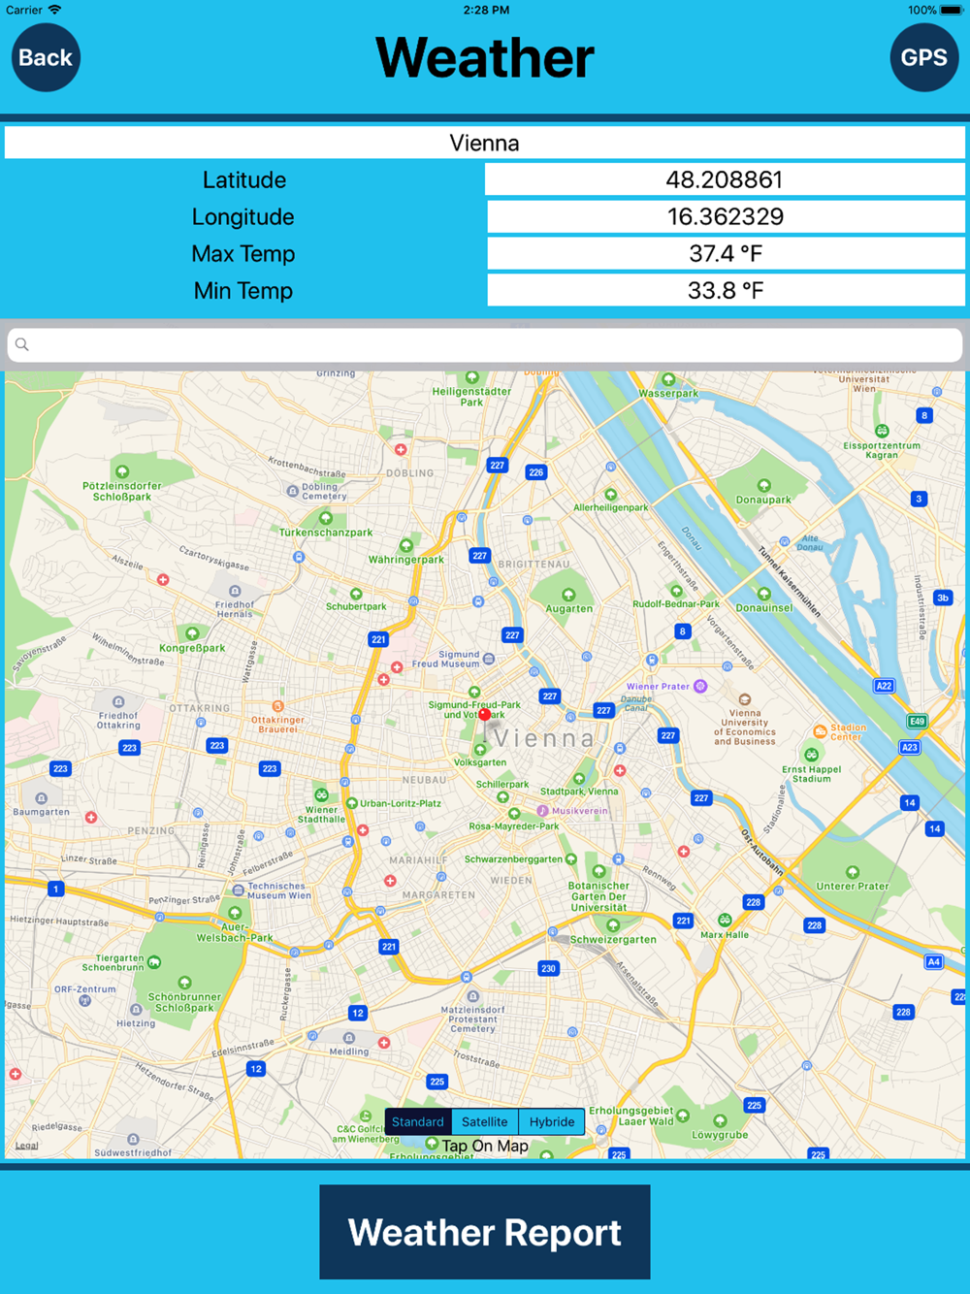Screen dimensions: 970x1294
Task: Click the Legal link on the map
Action: click(27, 1146)
